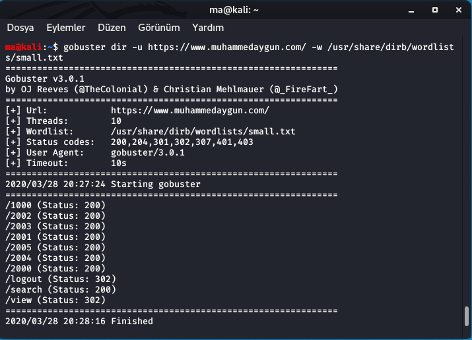Image resolution: width=472 pixels, height=340 pixels.
Task: Click the /view status 302 result line
Action: click(55, 300)
